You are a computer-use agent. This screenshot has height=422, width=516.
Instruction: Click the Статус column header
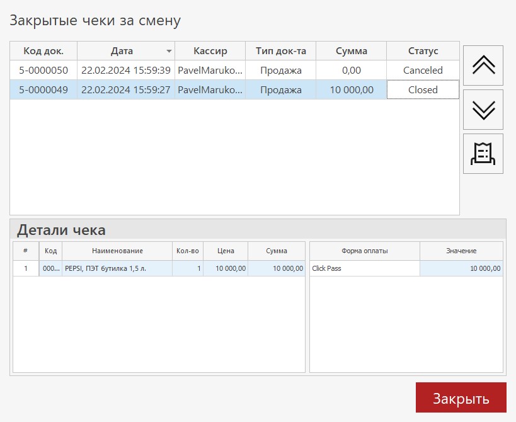click(423, 51)
